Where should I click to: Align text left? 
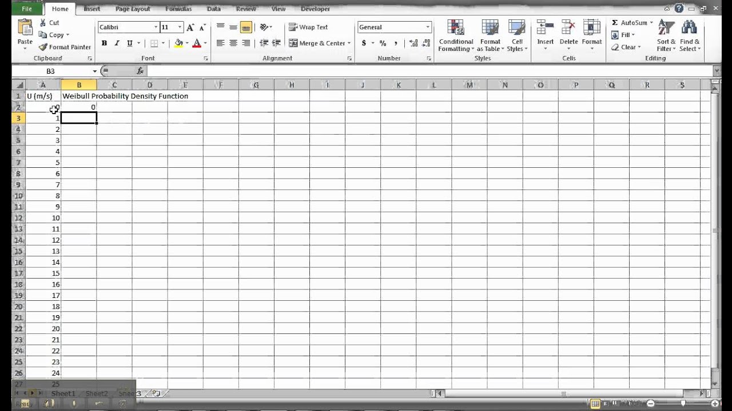(x=220, y=43)
